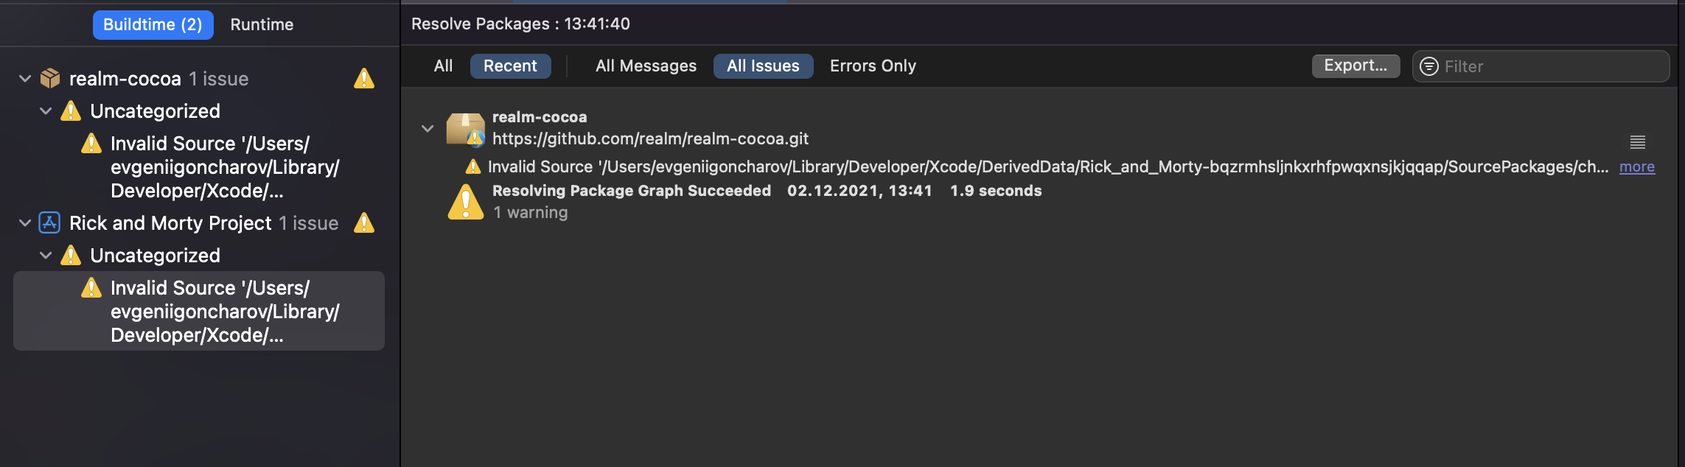Collapse Uncategorized under Rick and Morty Project

pyautogui.click(x=46, y=255)
